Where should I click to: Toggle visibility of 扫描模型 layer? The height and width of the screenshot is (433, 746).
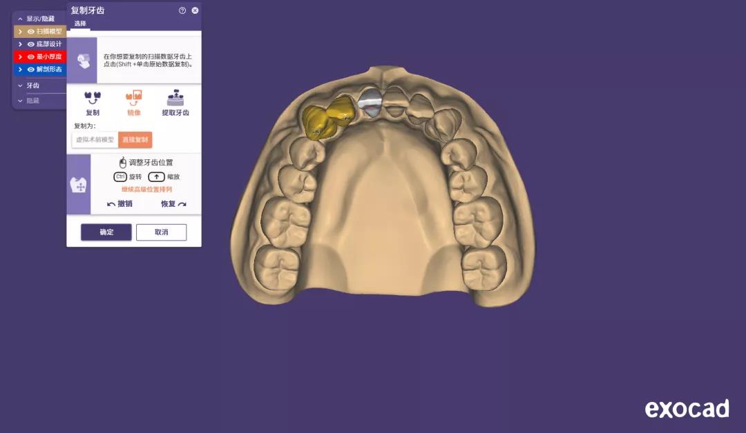31,31
